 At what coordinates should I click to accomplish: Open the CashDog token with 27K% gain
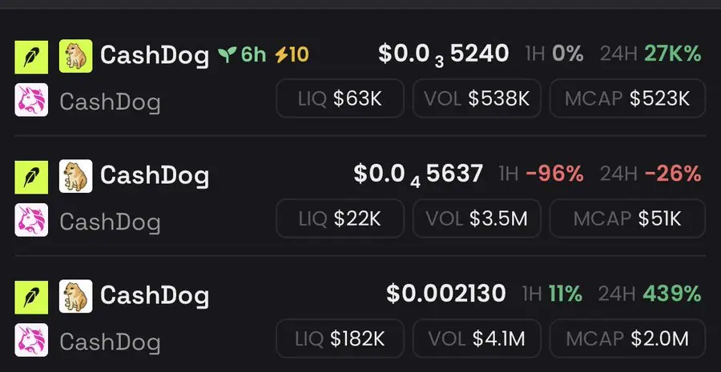tap(360, 77)
